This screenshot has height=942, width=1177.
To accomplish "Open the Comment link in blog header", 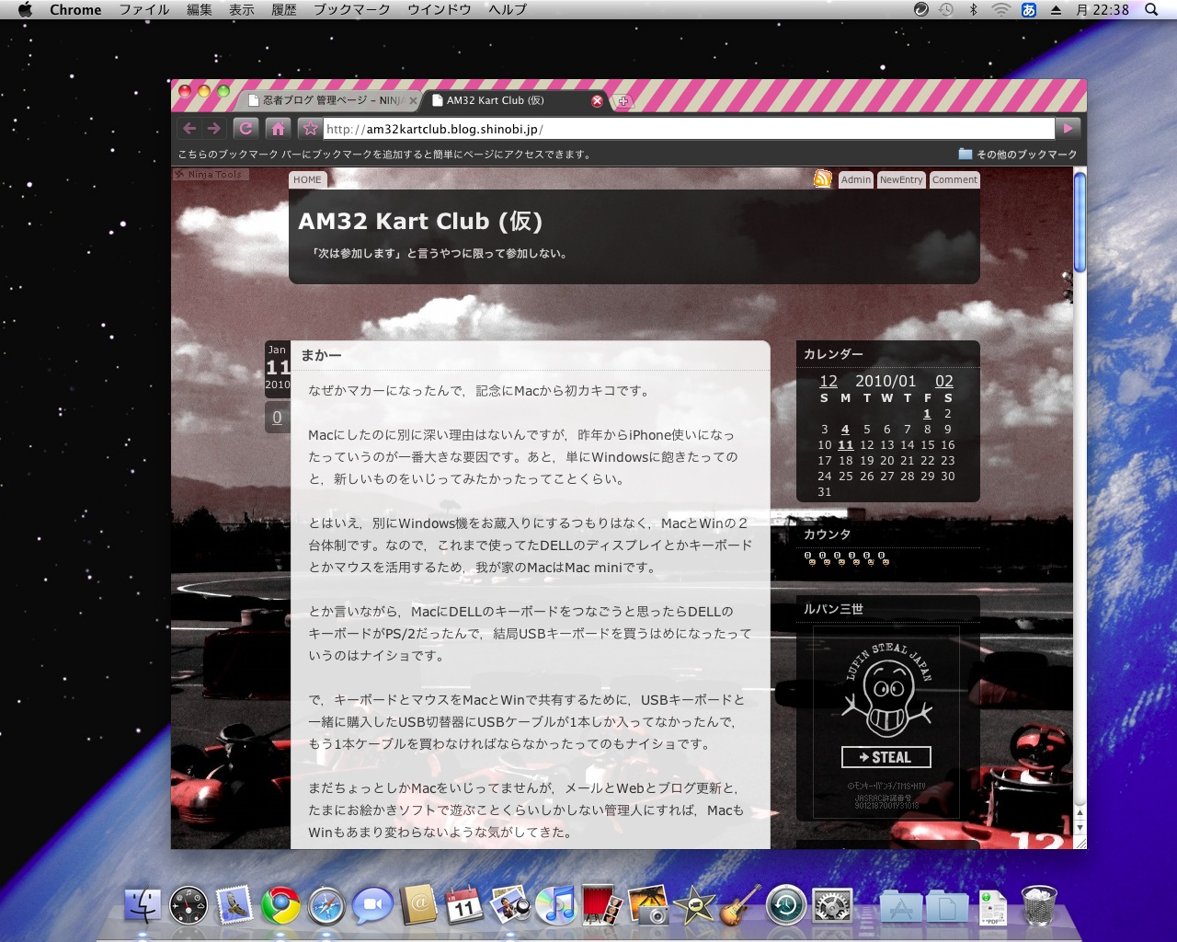I will point(954,180).
